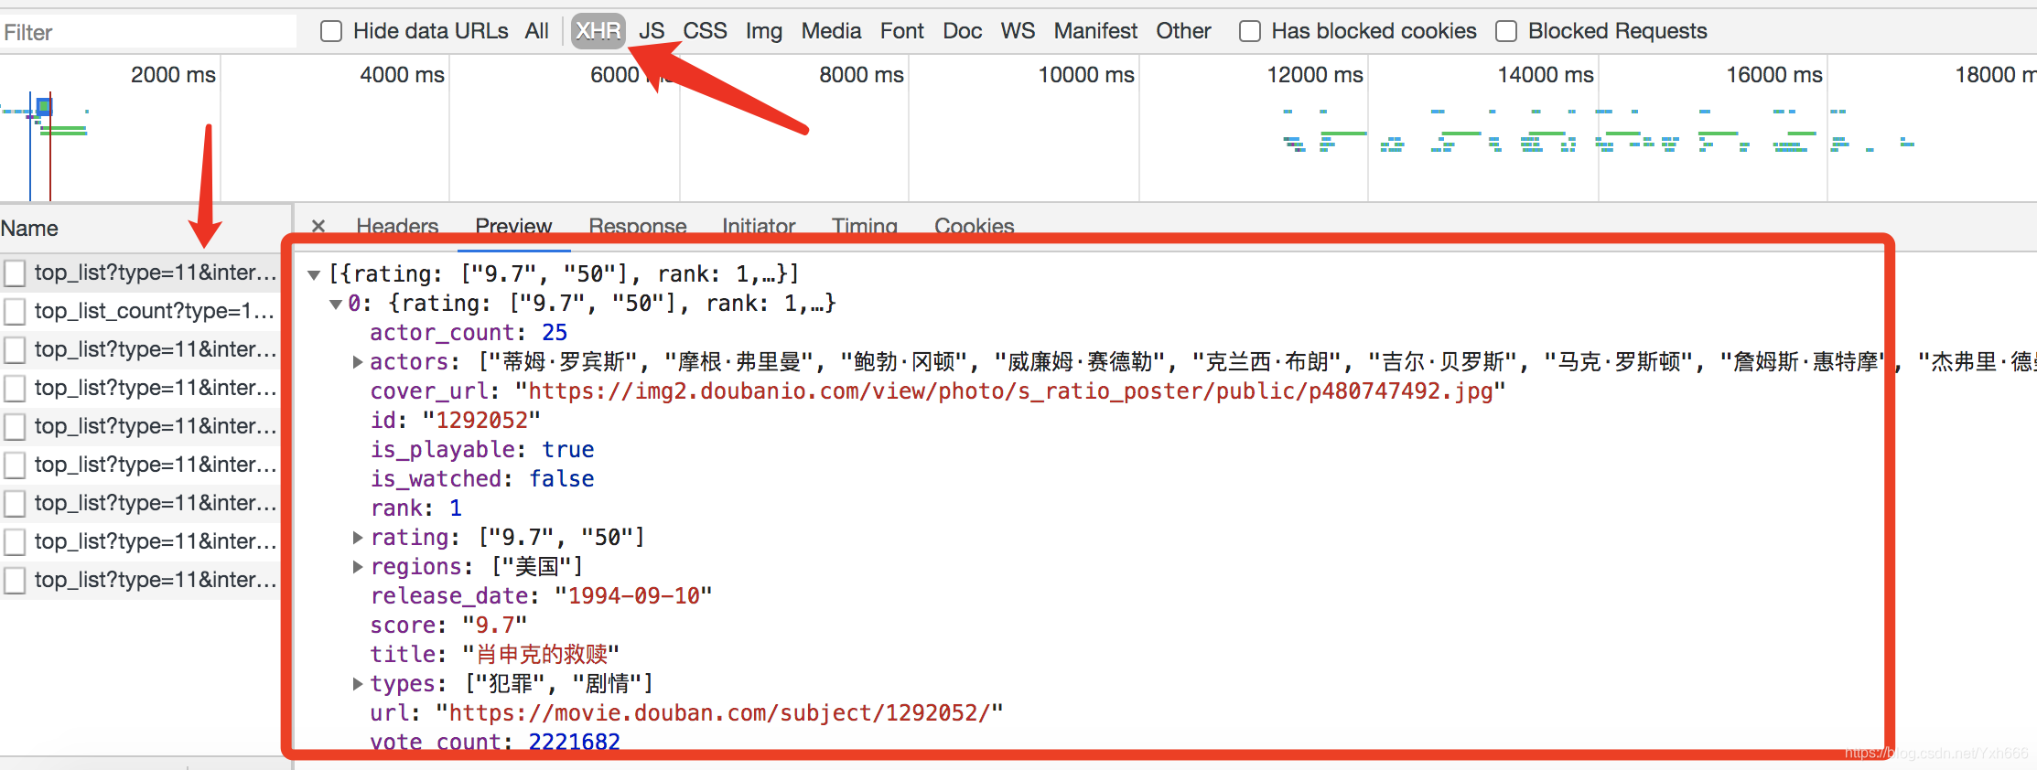Click the 4000 ms timeline marker
The width and height of the screenshot is (2037, 770).
[x=402, y=75]
